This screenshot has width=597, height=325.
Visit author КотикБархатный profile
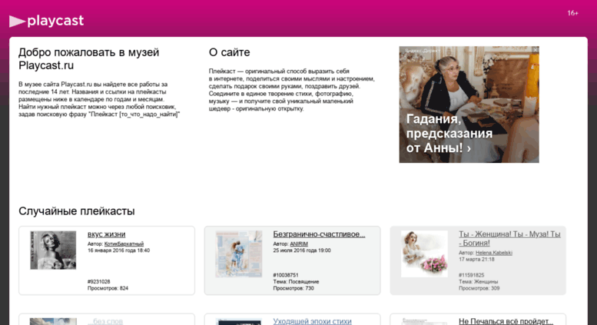click(x=124, y=244)
